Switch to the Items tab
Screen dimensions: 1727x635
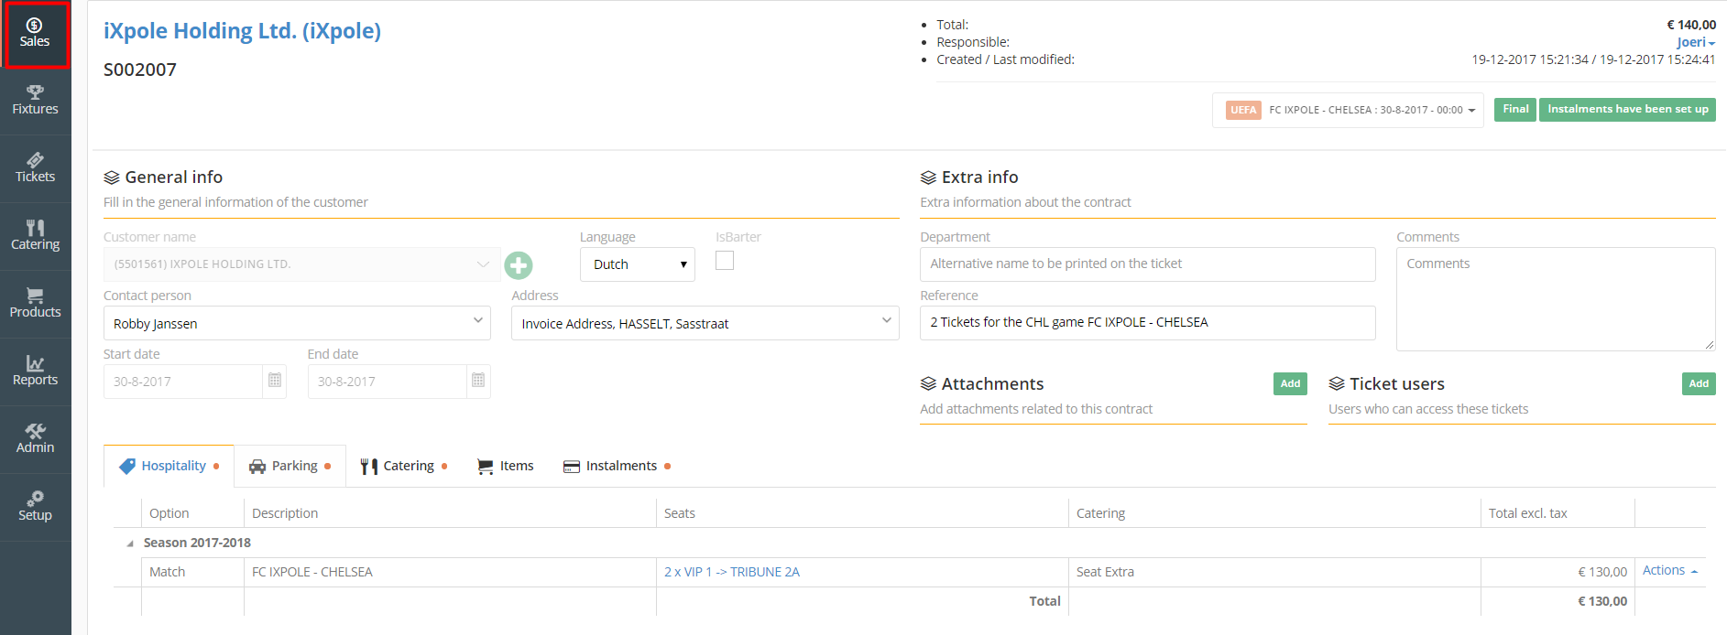(505, 466)
